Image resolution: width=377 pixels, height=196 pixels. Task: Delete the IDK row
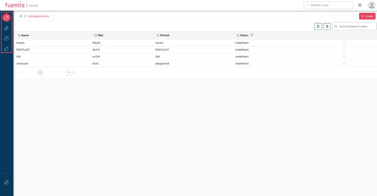click(344, 57)
